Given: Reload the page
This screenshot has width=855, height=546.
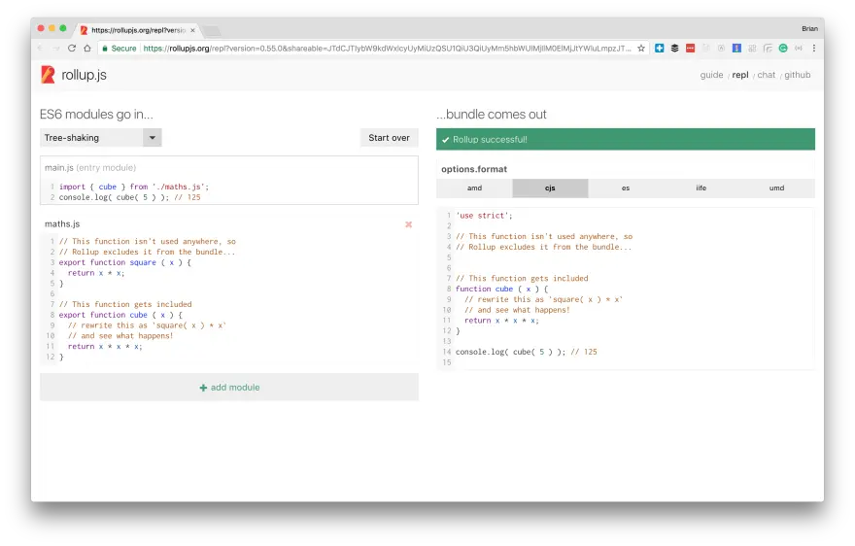Looking at the screenshot, I should tap(72, 48).
